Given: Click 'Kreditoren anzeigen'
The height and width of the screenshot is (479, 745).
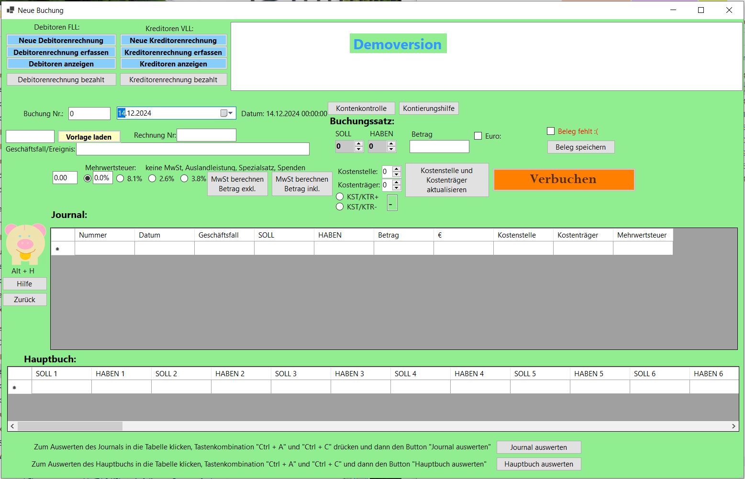Looking at the screenshot, I should pyautogui.click(x=173, y=64).
